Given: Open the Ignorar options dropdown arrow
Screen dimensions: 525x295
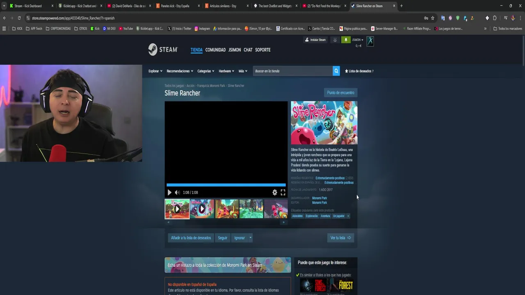Looking at the screenshot, I should (x=250, y=238).
